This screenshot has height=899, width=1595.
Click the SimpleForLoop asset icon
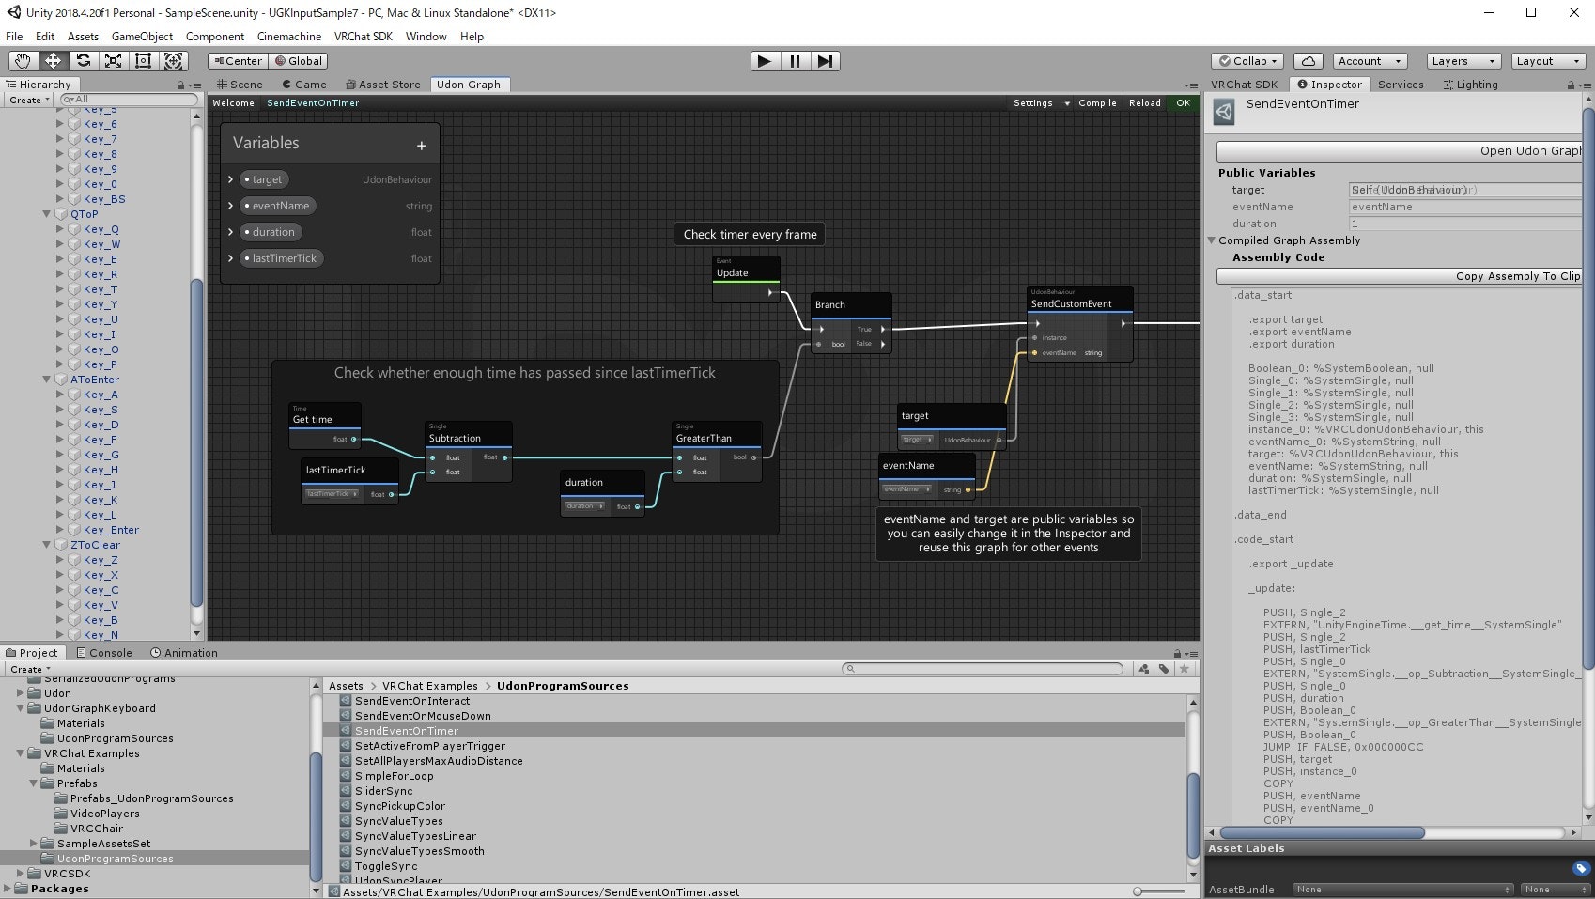point(346,776)
